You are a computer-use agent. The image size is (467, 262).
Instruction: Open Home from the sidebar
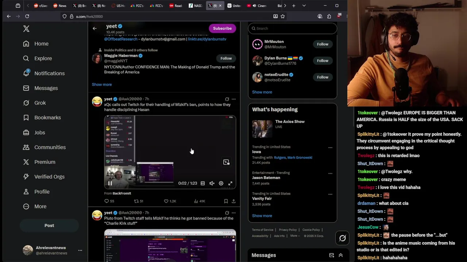(36, 44)
